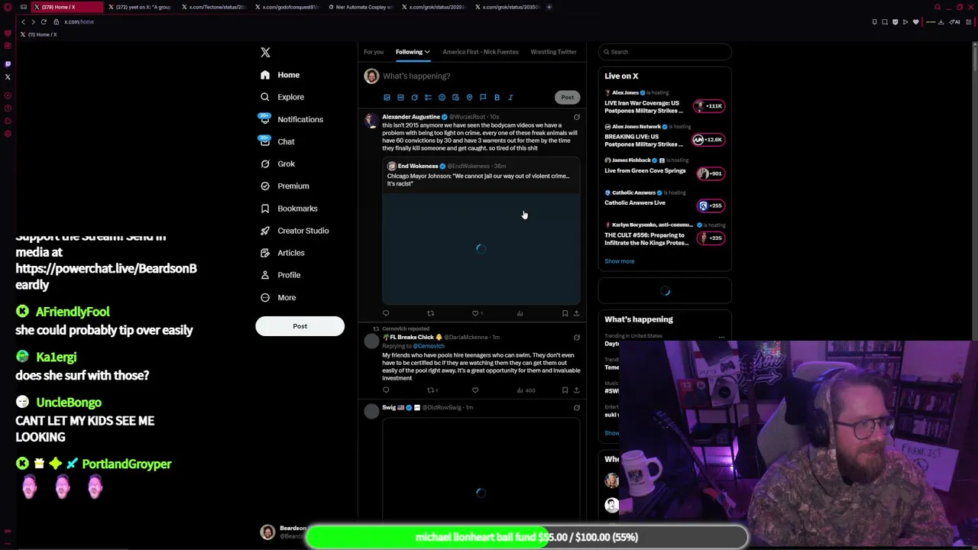The height and width of the screenshot is (550, 978).
Task: Open Chat in the sidebar
Action: coord(277,141)
